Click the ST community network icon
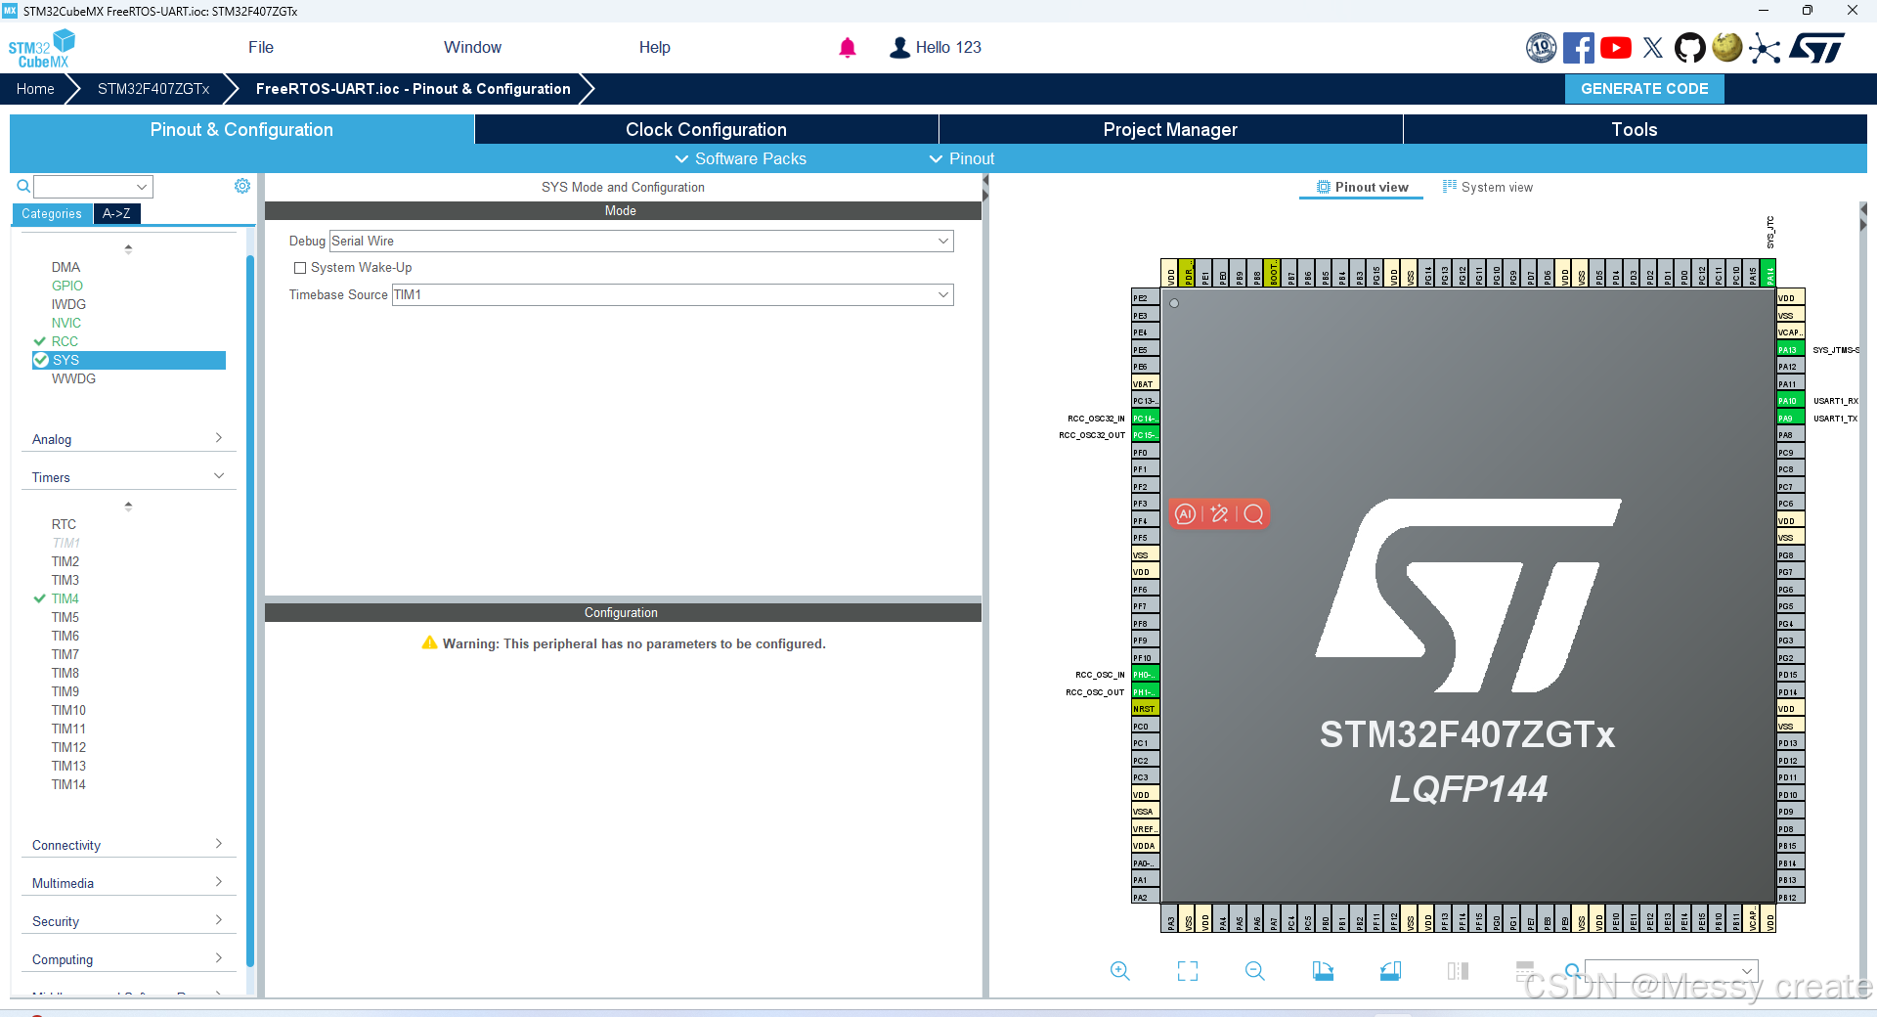 (1765, 47)
